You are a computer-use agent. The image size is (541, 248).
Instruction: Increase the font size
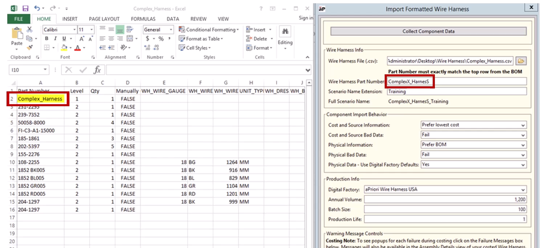click(82, 39)
